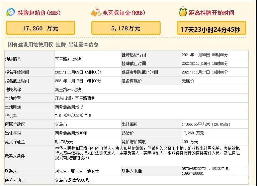Click the countdown timer 17天23小时24分45秒
The width and height of the screenshot is (257, 186).
click(211, 29)
